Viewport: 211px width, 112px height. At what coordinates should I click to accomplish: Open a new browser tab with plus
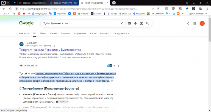point(114,3)
